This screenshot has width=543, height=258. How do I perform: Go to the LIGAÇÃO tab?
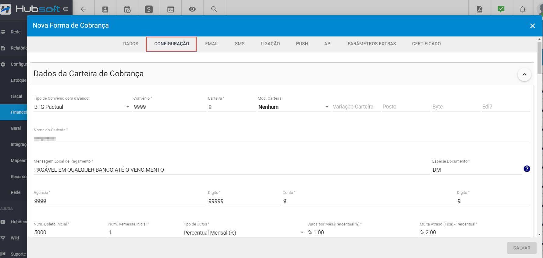[270, 44]
